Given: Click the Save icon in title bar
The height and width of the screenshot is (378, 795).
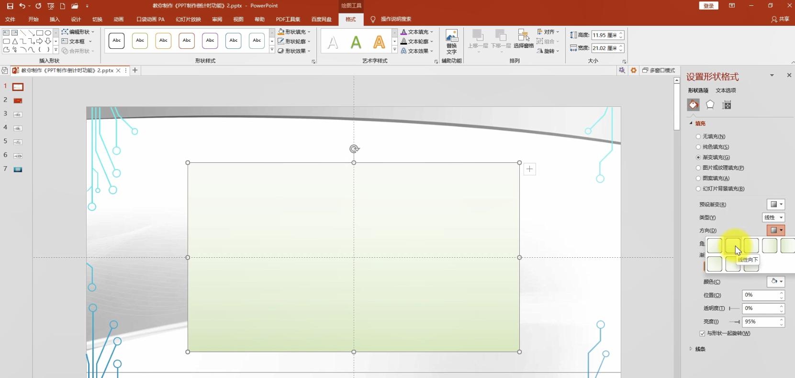Looking at the screenshot, I should pyautogui.click(x=10, y=6).
